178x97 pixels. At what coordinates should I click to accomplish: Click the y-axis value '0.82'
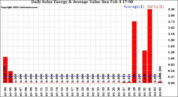point(171,65)
